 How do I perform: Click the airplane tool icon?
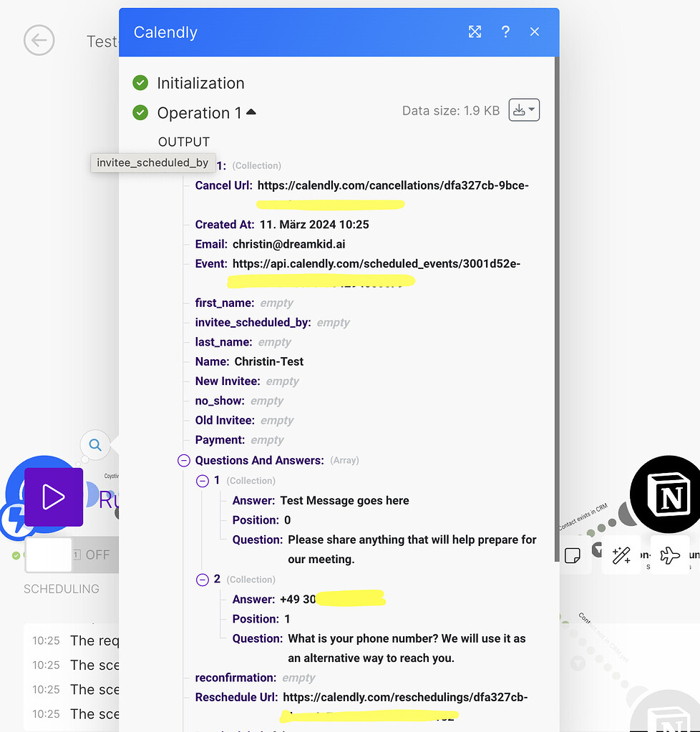[670, 555]
